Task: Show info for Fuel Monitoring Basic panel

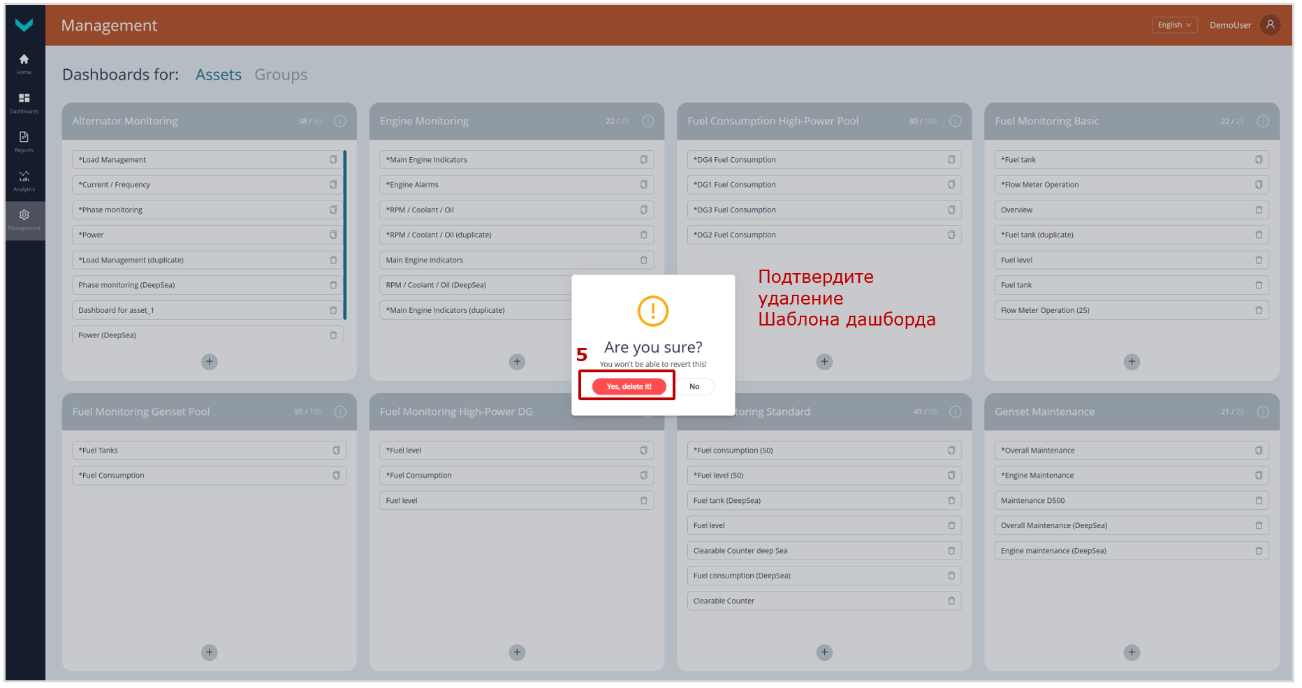Action: [1263, 121]
